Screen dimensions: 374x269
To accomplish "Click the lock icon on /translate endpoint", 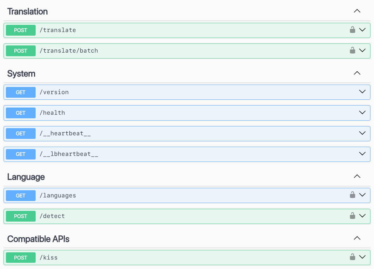I will 352,30.
